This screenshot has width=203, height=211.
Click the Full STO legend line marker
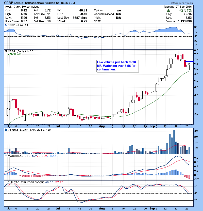tap(6, 182)
